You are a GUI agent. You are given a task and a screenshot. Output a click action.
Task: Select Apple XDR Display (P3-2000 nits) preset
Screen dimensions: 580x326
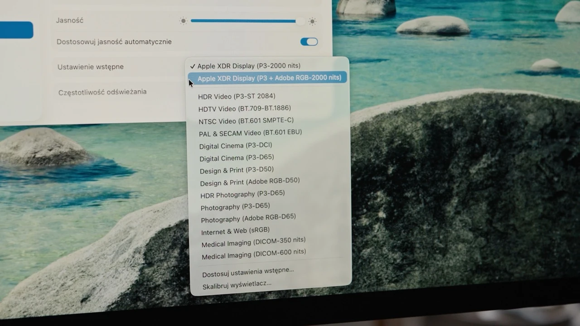248,66
